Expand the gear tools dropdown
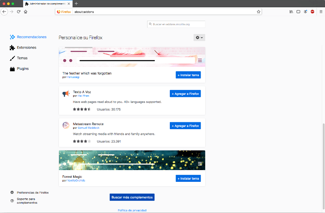The image size is (325, 213). [199, 38]
